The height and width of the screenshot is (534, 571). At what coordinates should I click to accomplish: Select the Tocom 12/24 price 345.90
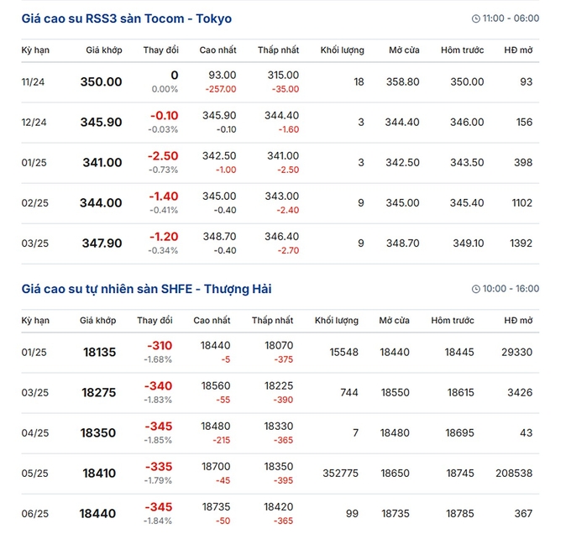click(102, 123)
